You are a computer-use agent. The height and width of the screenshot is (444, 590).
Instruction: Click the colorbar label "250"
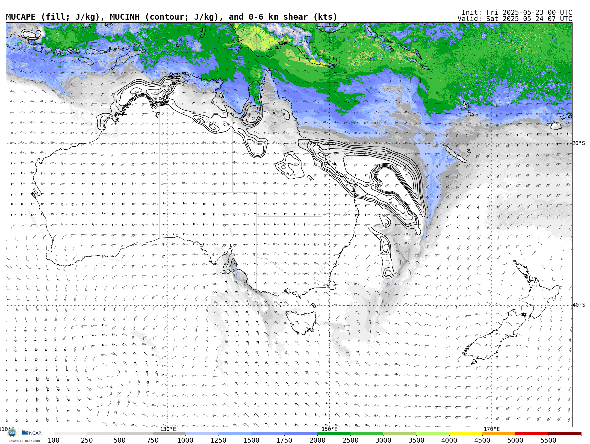pos(87,440)
